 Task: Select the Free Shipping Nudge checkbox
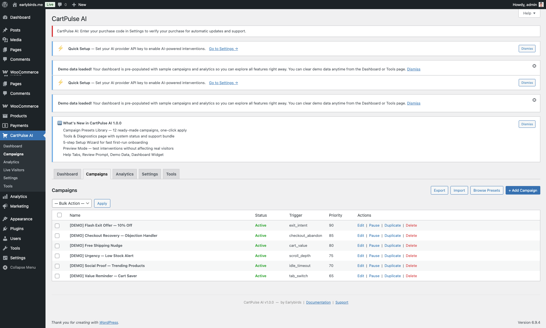57,246
